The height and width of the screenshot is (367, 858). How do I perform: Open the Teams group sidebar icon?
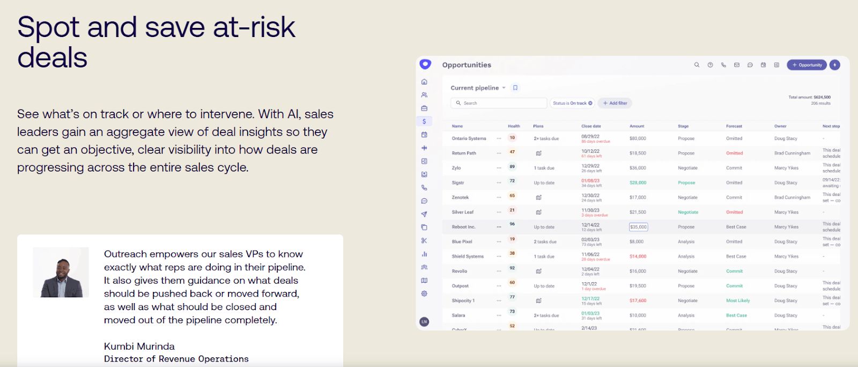point(424,267)
